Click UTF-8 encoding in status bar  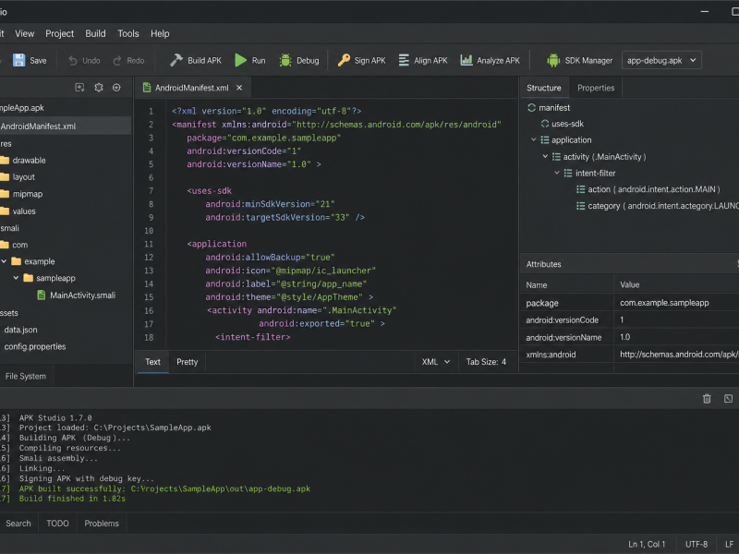697,544
